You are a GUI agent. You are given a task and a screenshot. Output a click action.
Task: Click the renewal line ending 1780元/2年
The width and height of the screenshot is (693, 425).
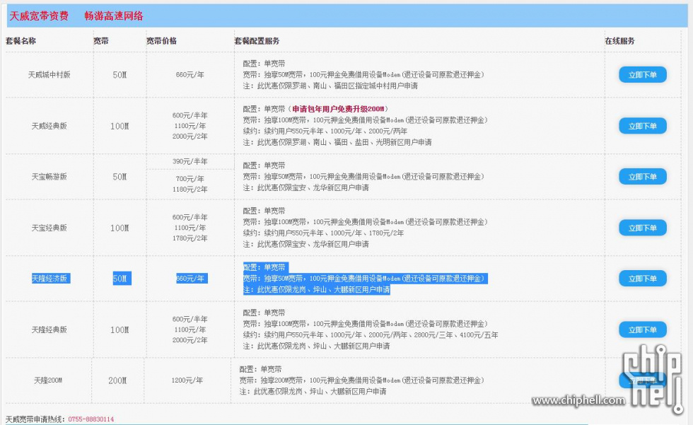click(x=324, y=233)
